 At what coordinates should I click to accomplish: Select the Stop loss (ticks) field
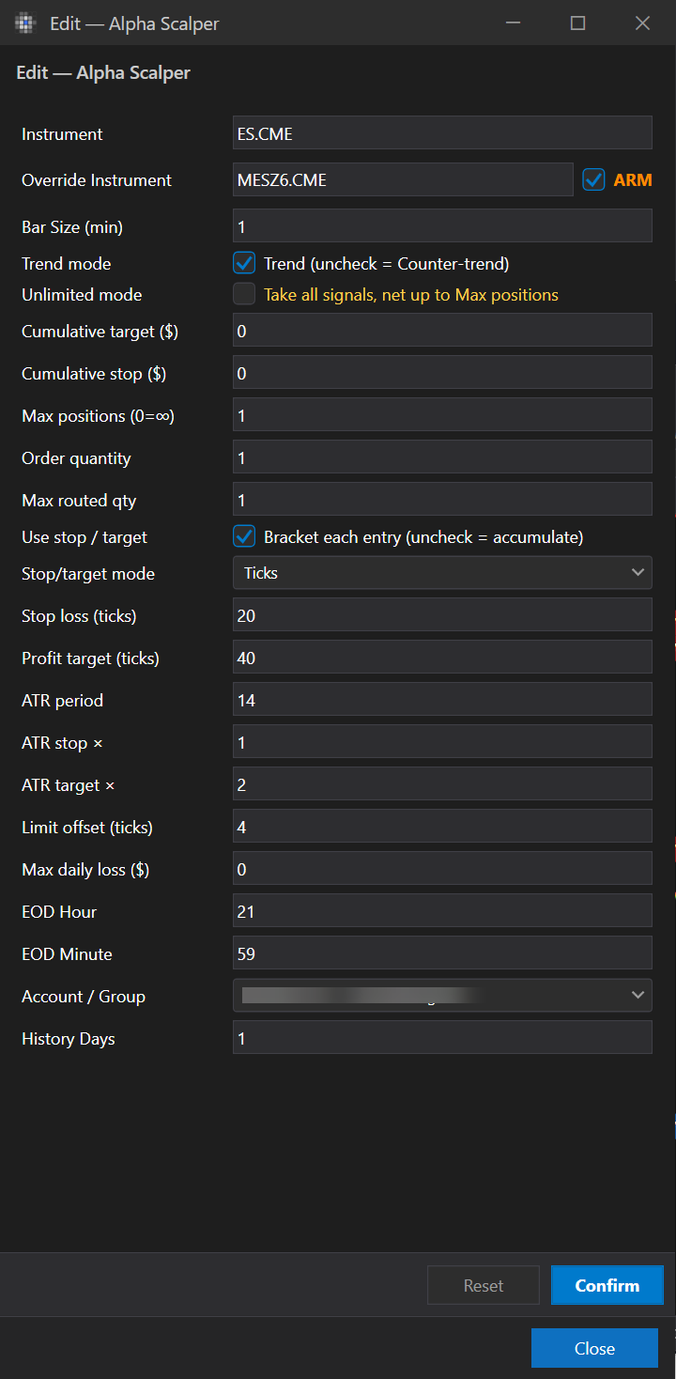point(442,615)
